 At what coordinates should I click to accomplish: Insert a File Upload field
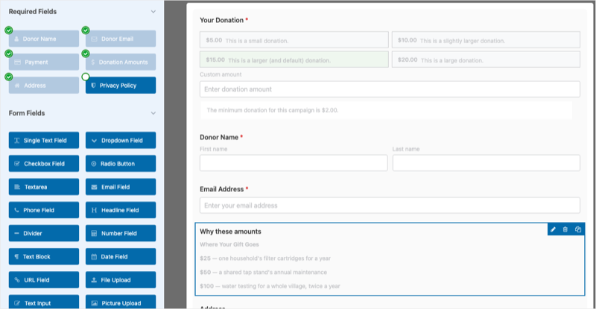pos(121,280)
